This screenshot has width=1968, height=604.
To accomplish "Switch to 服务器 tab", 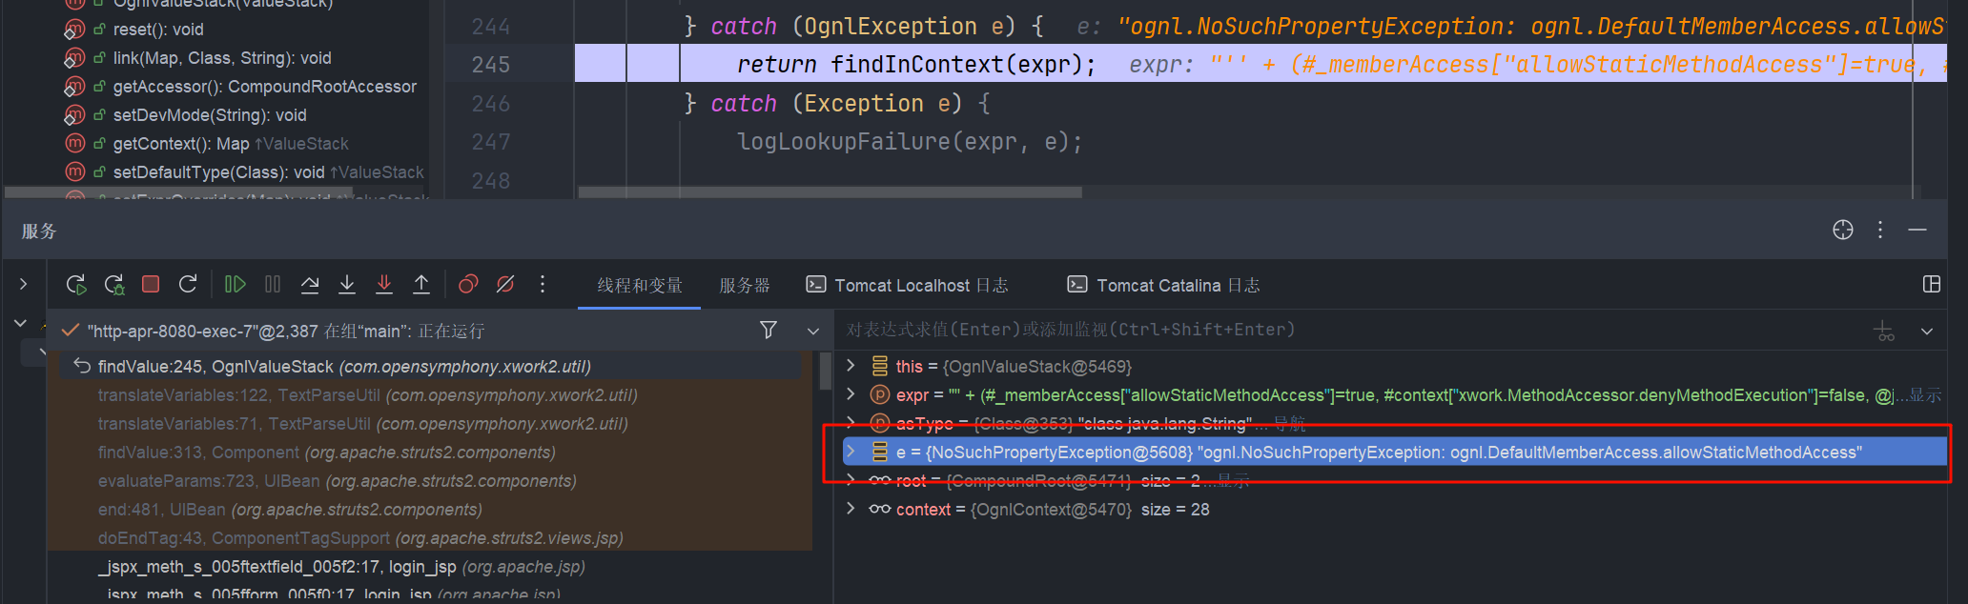I will tap(745, 286).
